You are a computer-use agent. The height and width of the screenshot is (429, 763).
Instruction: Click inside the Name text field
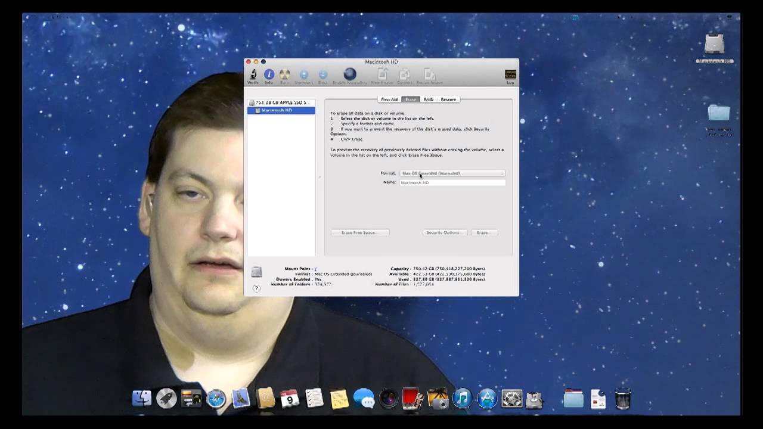[452, 183]
